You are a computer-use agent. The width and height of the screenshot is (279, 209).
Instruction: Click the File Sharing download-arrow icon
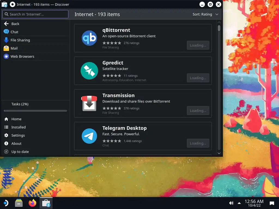coord(6,40)
